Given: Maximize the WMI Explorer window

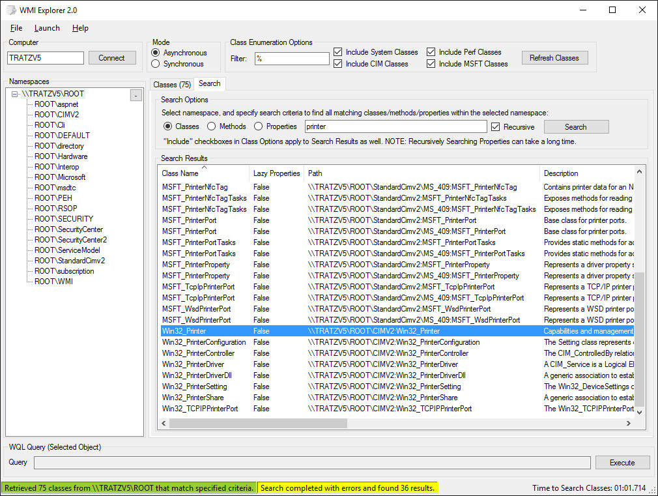Looking at the screenshot, I should click(x=612, y=10).
